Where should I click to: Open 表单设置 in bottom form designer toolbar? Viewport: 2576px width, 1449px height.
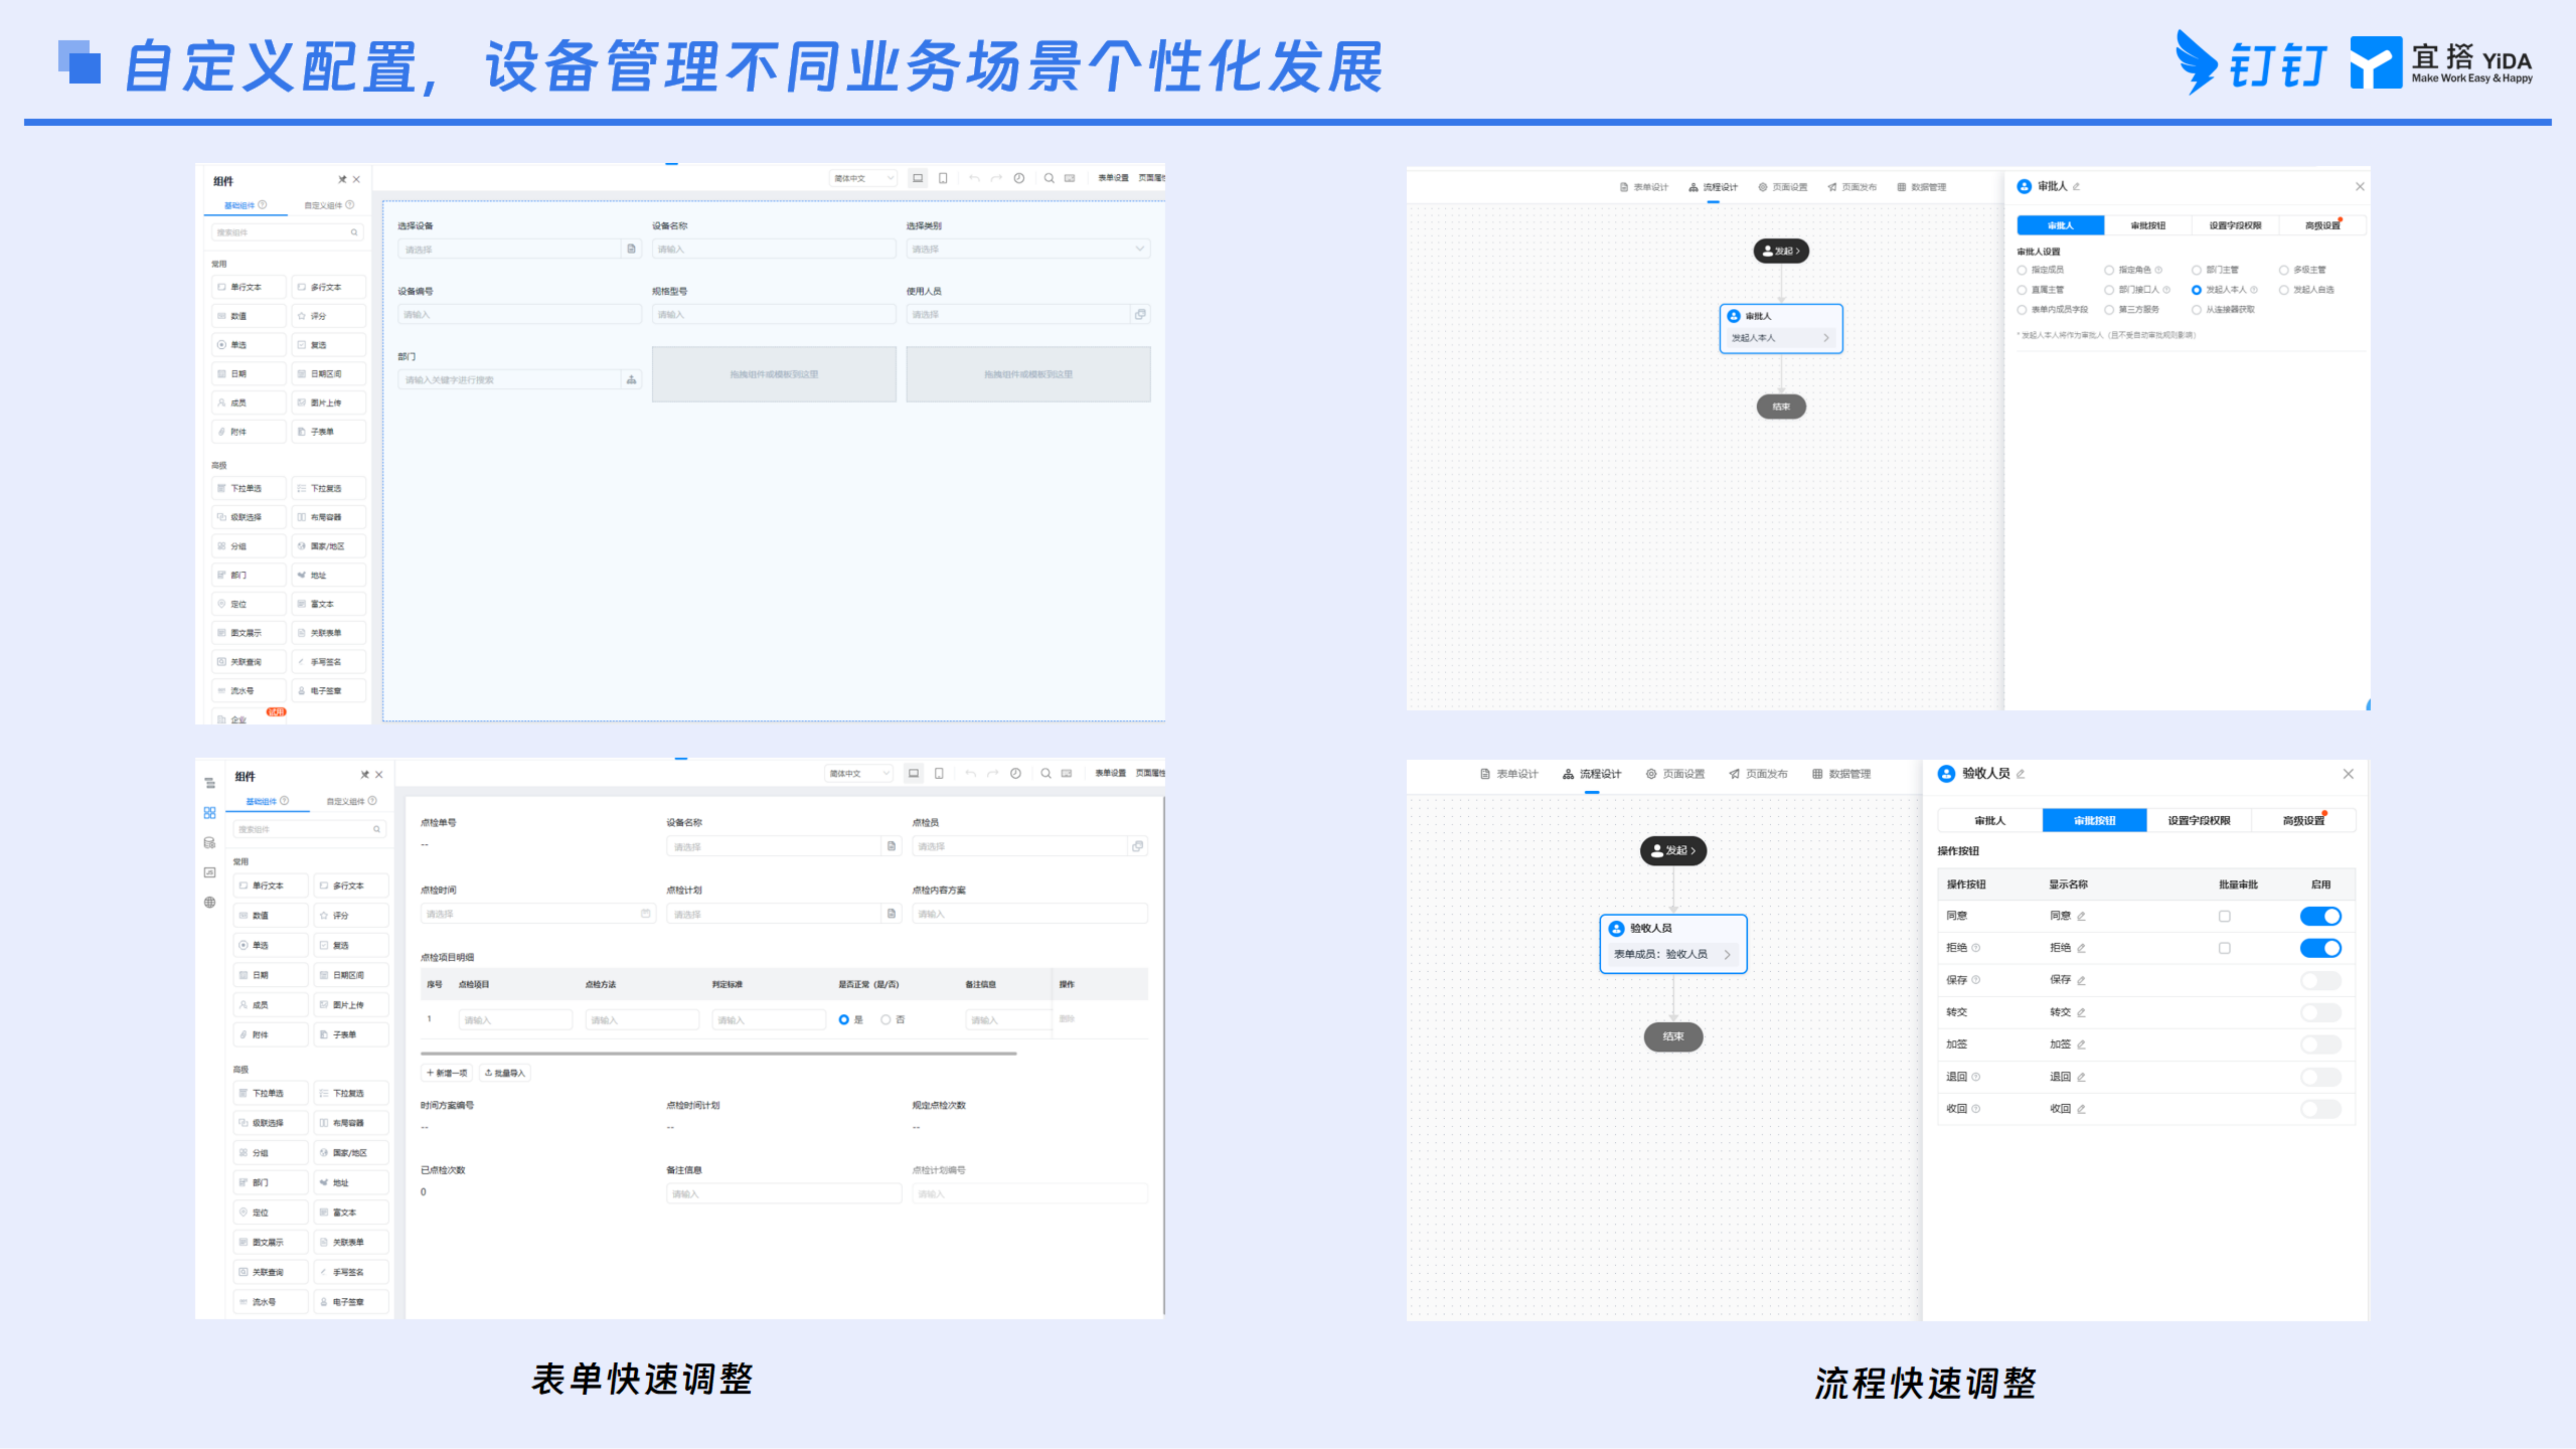click(1110, 773)
